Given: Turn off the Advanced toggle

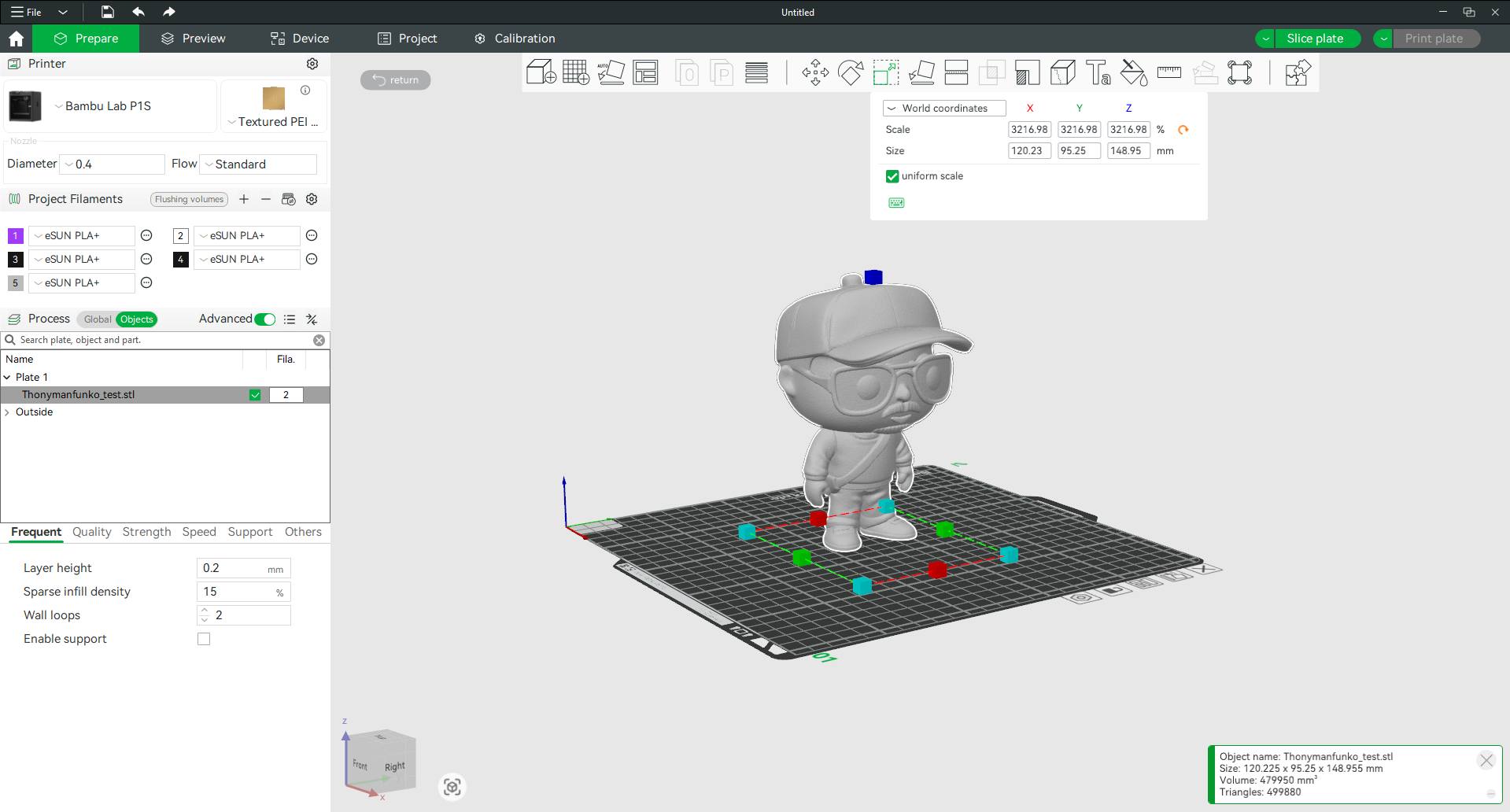Looking at the screenshot, I should [x=265, y=319].
